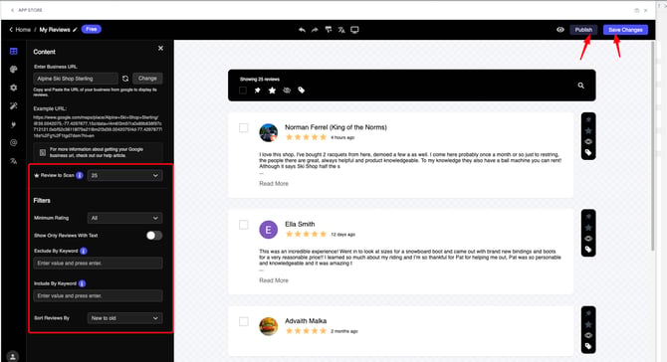
Task: Toggle Show Only Reviews With Text switch
Action: point(154,236)
